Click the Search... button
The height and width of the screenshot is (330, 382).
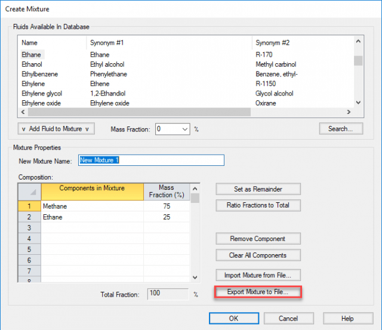click(x=341, y=128)
